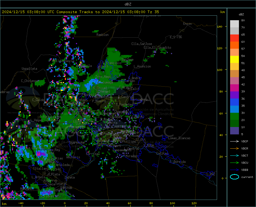Click the 'current' legend label
Image resolution: width=256 pixels, height=207 pixels.
[x=247, y=177]
